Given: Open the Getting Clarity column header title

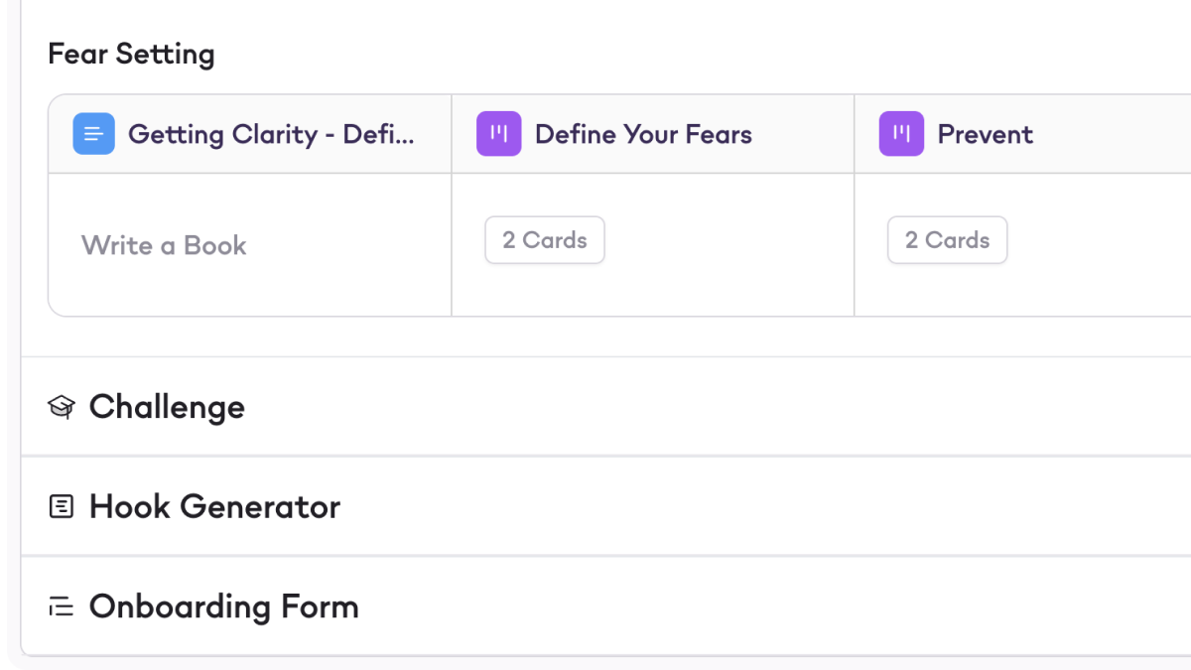Looking at the screenshot, I should 271,134.
